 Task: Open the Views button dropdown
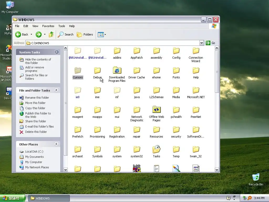pyautogui.click(x=102, y=34)
